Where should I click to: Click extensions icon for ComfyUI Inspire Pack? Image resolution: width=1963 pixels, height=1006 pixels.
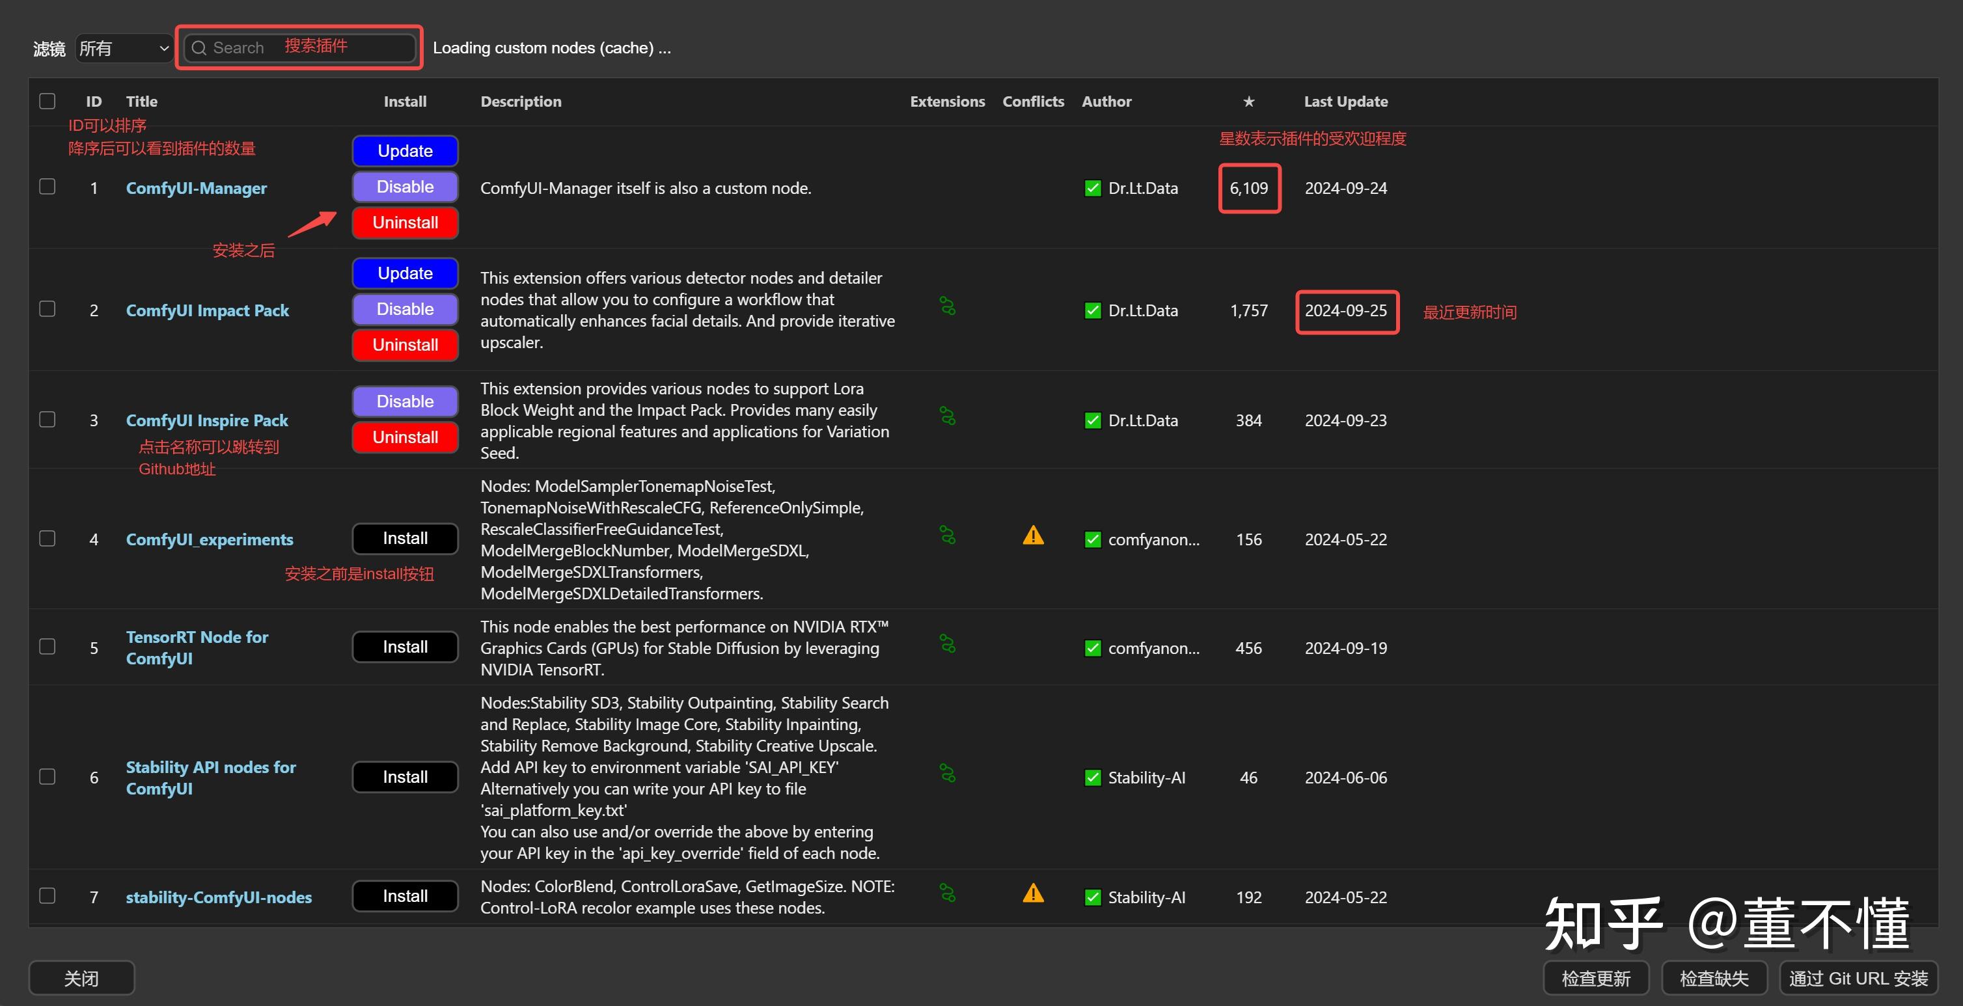(947, 416)
